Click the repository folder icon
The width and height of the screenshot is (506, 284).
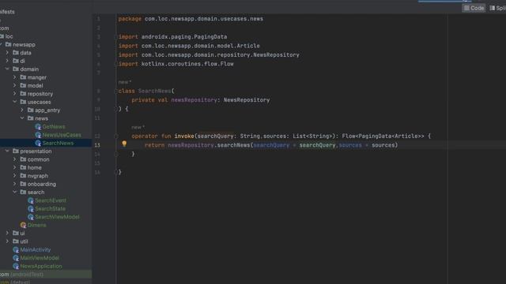tap(23, 94)
